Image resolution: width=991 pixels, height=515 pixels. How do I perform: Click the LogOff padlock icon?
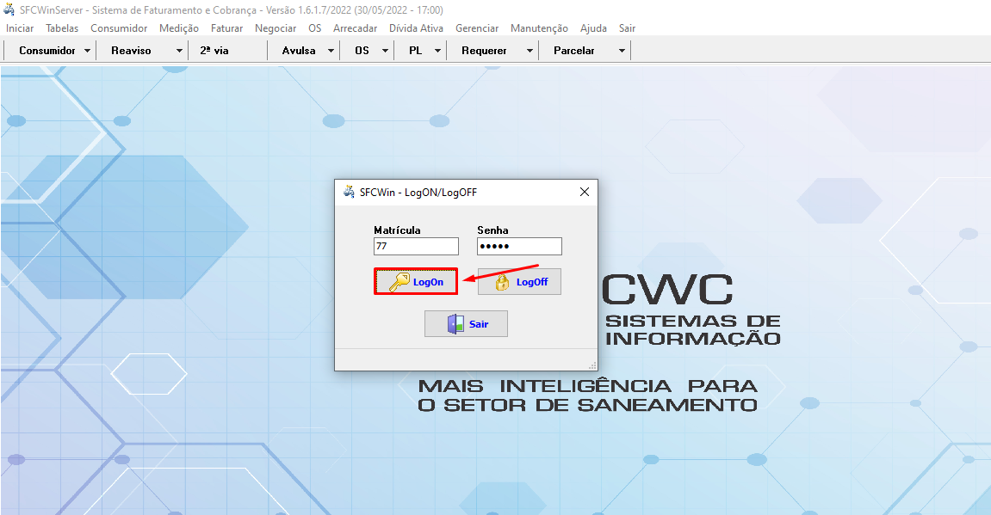501,281
